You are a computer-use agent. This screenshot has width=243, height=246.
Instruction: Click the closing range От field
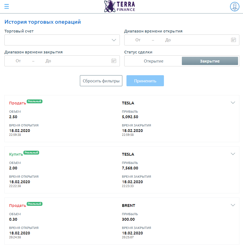click(18, 61)
